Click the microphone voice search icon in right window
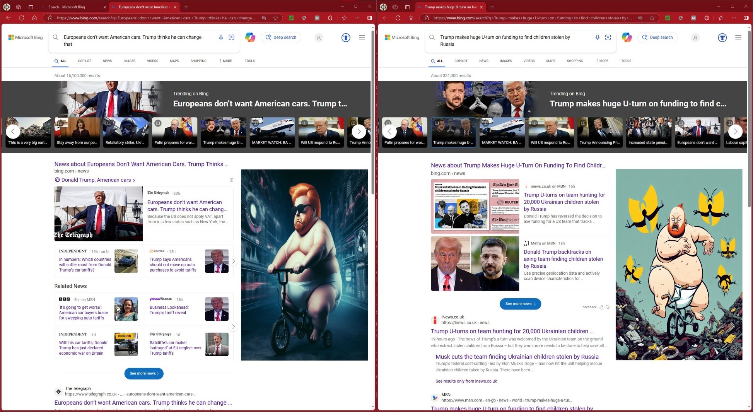Viewport: 753px width, 412px height. (x=597, y=38)
